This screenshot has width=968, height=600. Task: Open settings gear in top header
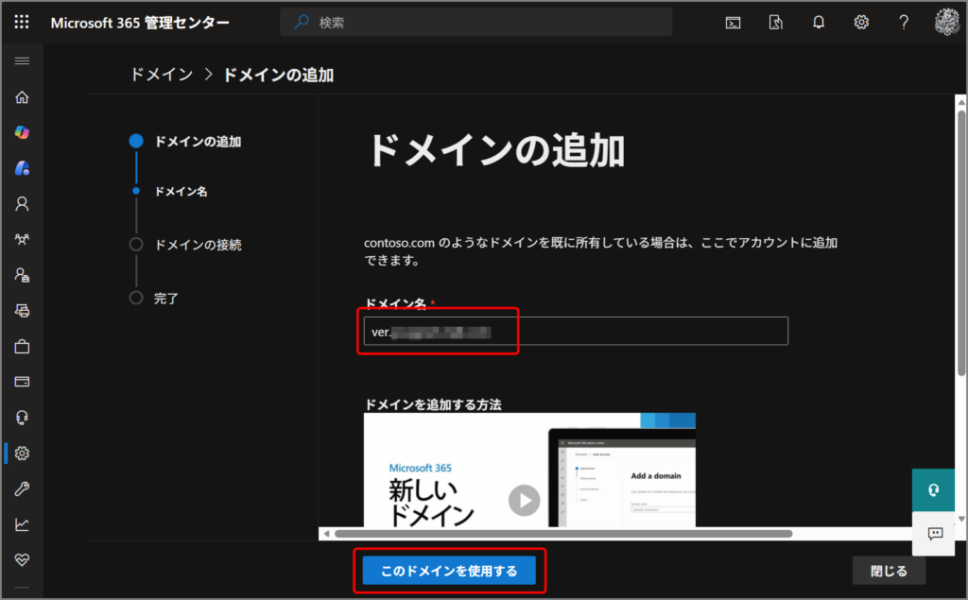[861, 23]
